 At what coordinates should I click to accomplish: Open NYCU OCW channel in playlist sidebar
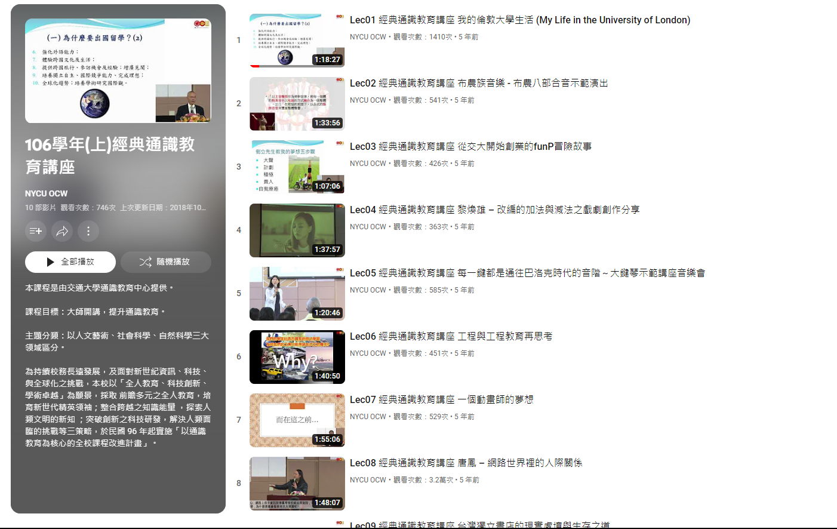coord(46,193)
